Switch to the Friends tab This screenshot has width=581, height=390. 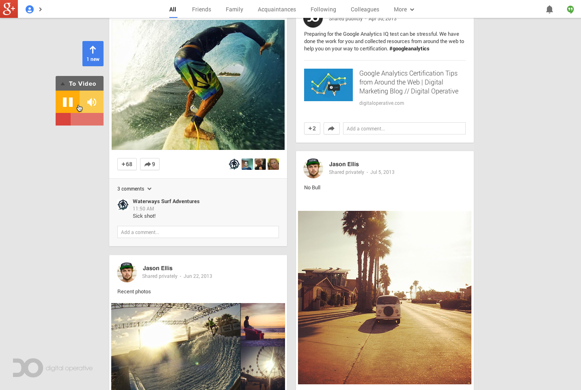click(201, 9)
